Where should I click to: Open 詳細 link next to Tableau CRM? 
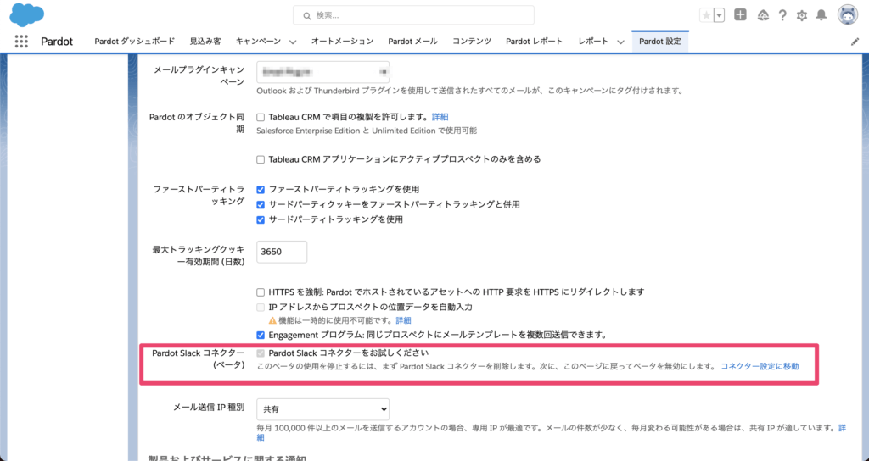coord(440,117)
